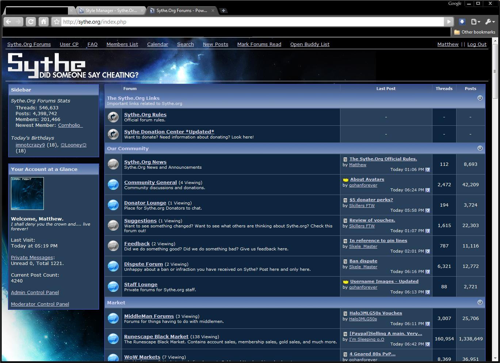Open New Posts navigation link
The height and width of the screenshot is (363, 500).
[215, 44]
